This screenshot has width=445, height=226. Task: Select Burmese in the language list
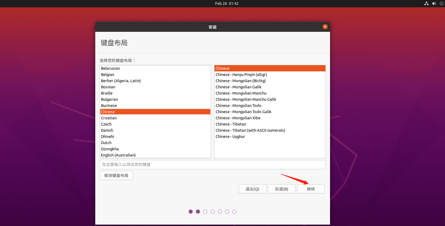coord(155,106)
